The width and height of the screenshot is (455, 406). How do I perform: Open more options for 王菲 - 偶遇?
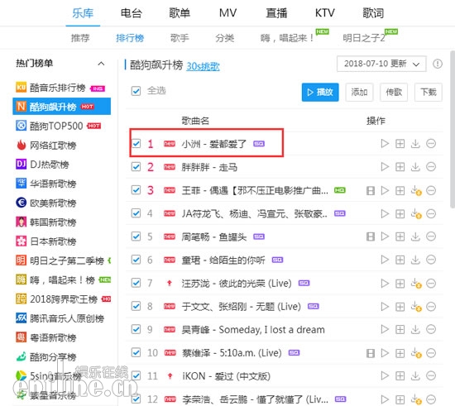(431, 190)
